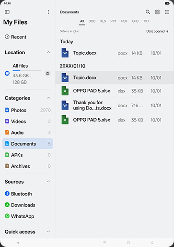Viewport: 174px width, 247px height.
Task: Open the Bluetooth source label
Action: (22, 194)
